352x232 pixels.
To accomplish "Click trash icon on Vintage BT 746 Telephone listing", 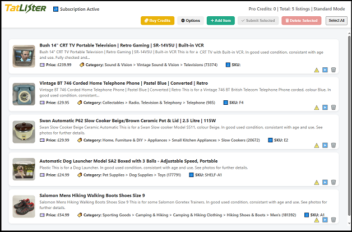I will [x=334, y=107].
